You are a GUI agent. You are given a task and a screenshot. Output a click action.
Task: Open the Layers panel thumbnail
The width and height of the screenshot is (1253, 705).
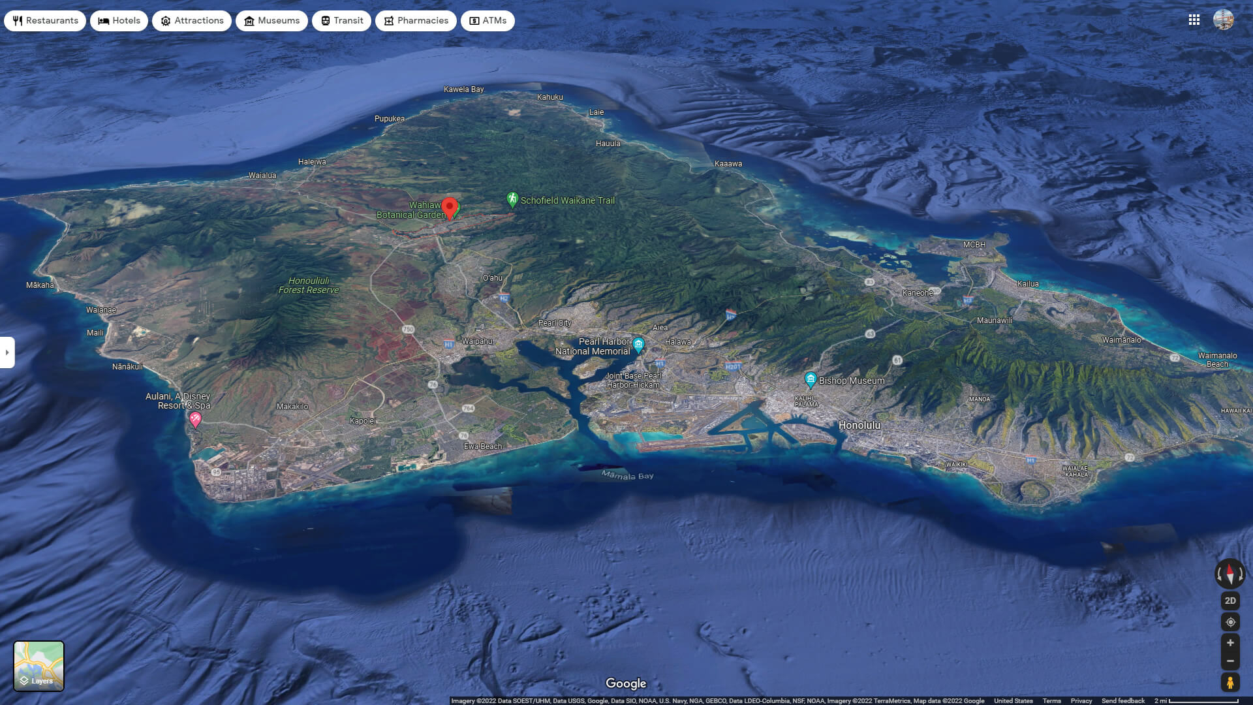[39, 665]
